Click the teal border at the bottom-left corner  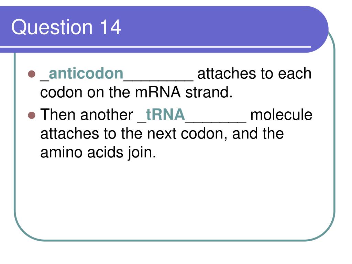pyautogui.click(x=25, y=231)
